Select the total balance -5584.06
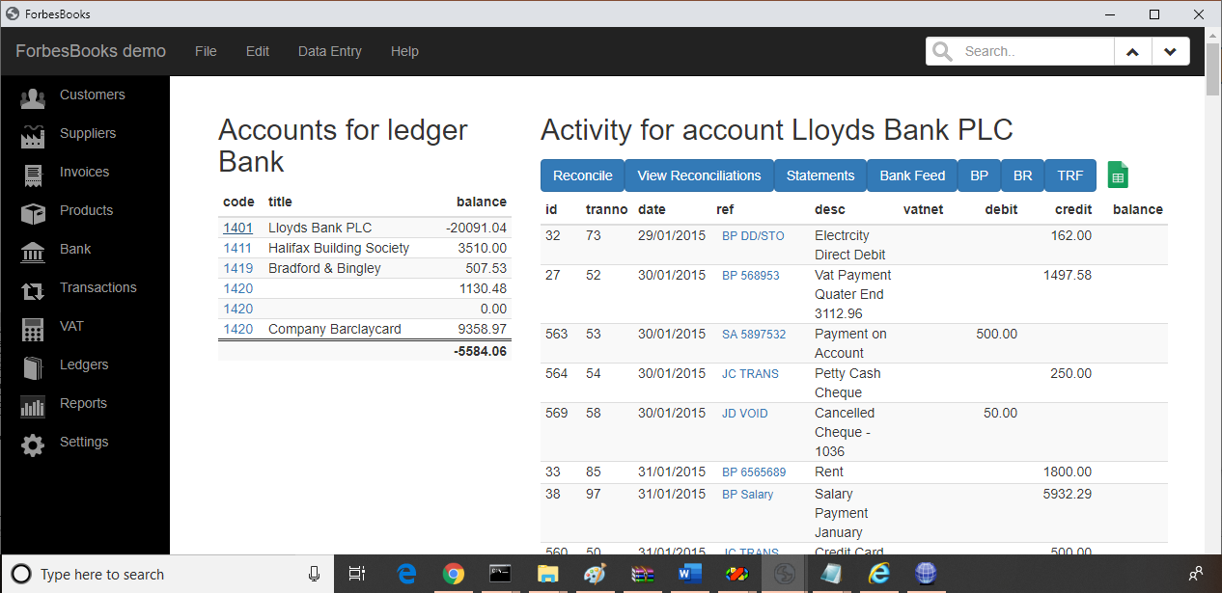The width and height of the screenshot is (1222, 593). (x=480, y=351)
